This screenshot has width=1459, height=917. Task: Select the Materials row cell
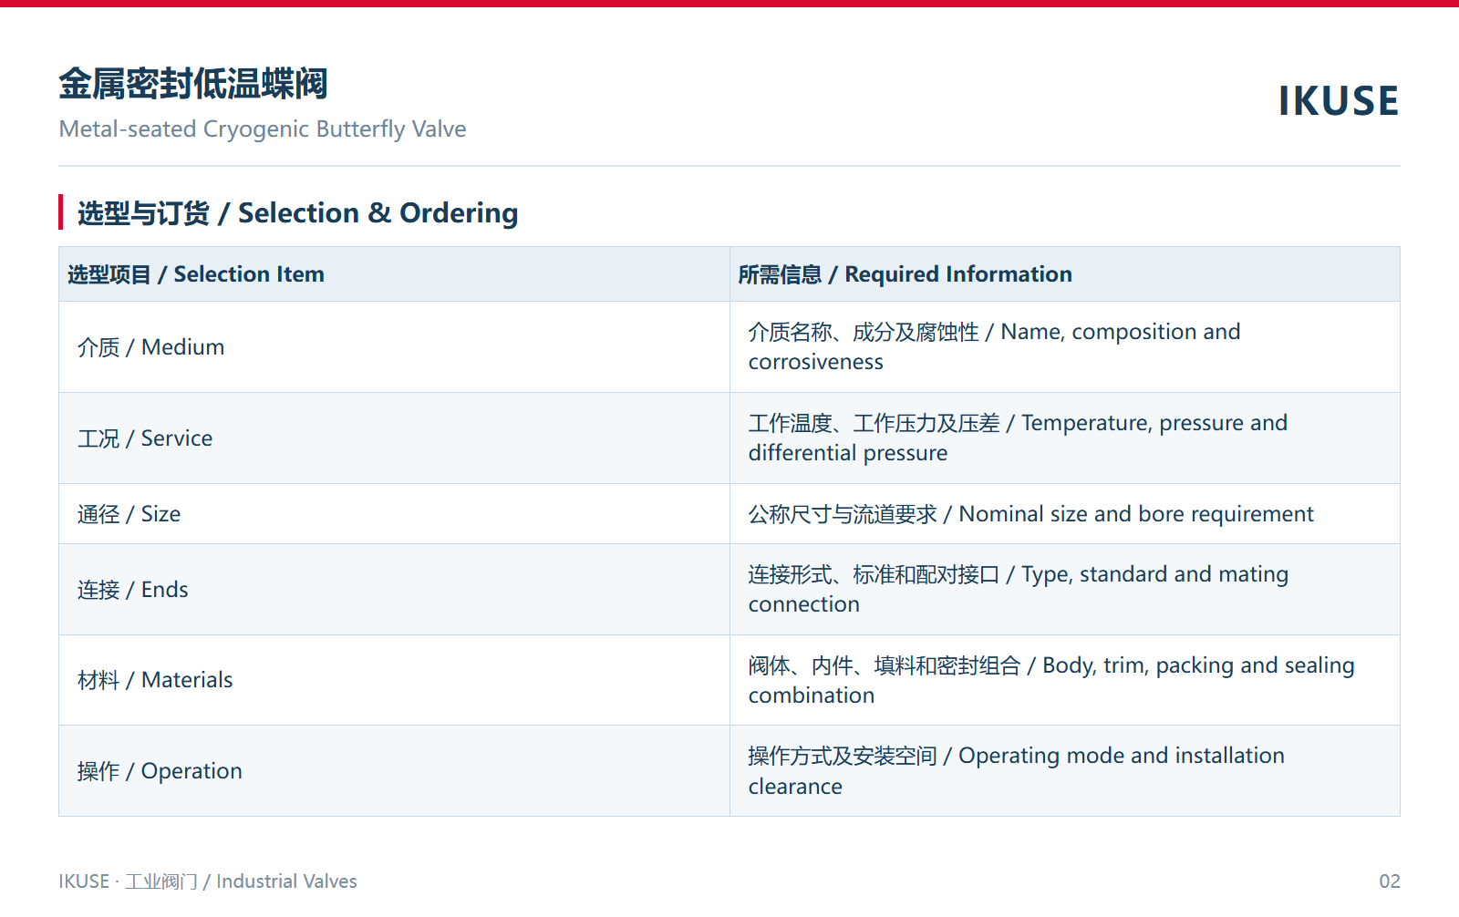coord(394,680)
